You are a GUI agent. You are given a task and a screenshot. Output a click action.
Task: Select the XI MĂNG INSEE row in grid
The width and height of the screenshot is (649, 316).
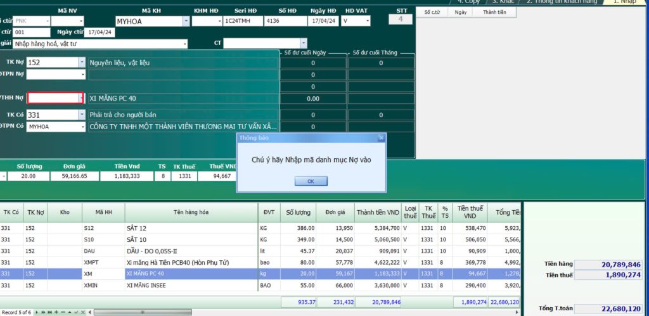[x=190, y=285]
